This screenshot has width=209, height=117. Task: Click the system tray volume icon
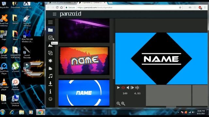tap(193, 112)
